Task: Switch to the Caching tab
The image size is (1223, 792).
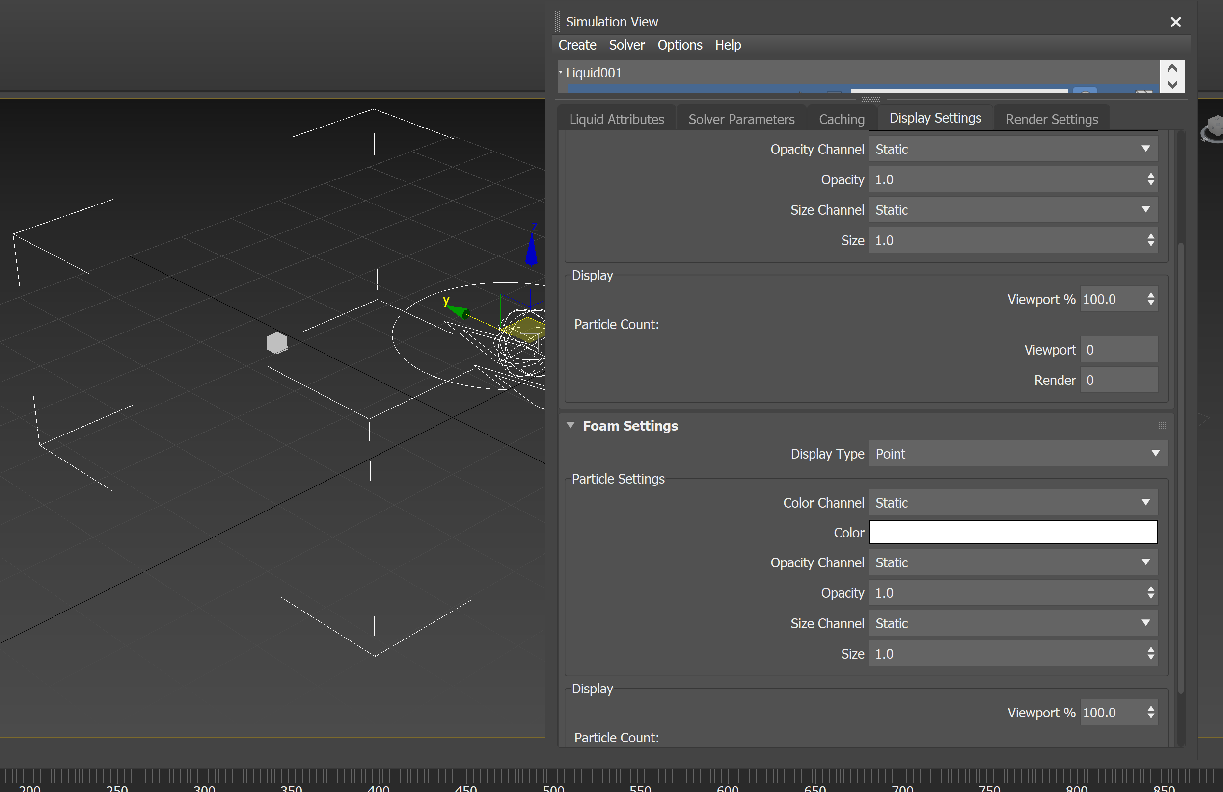Action: [842, 119]
